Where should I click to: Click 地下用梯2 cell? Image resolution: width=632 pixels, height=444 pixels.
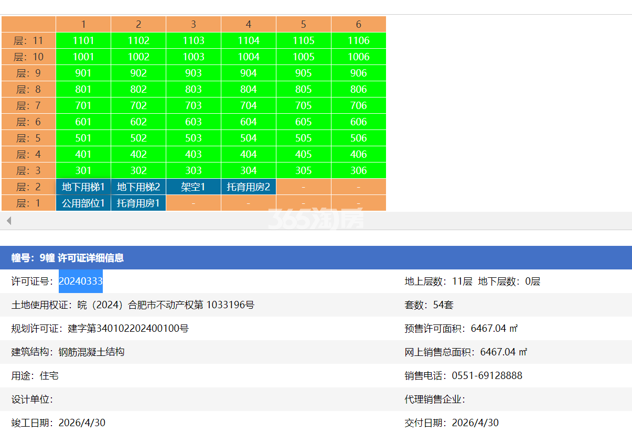(x=138, y=187)
